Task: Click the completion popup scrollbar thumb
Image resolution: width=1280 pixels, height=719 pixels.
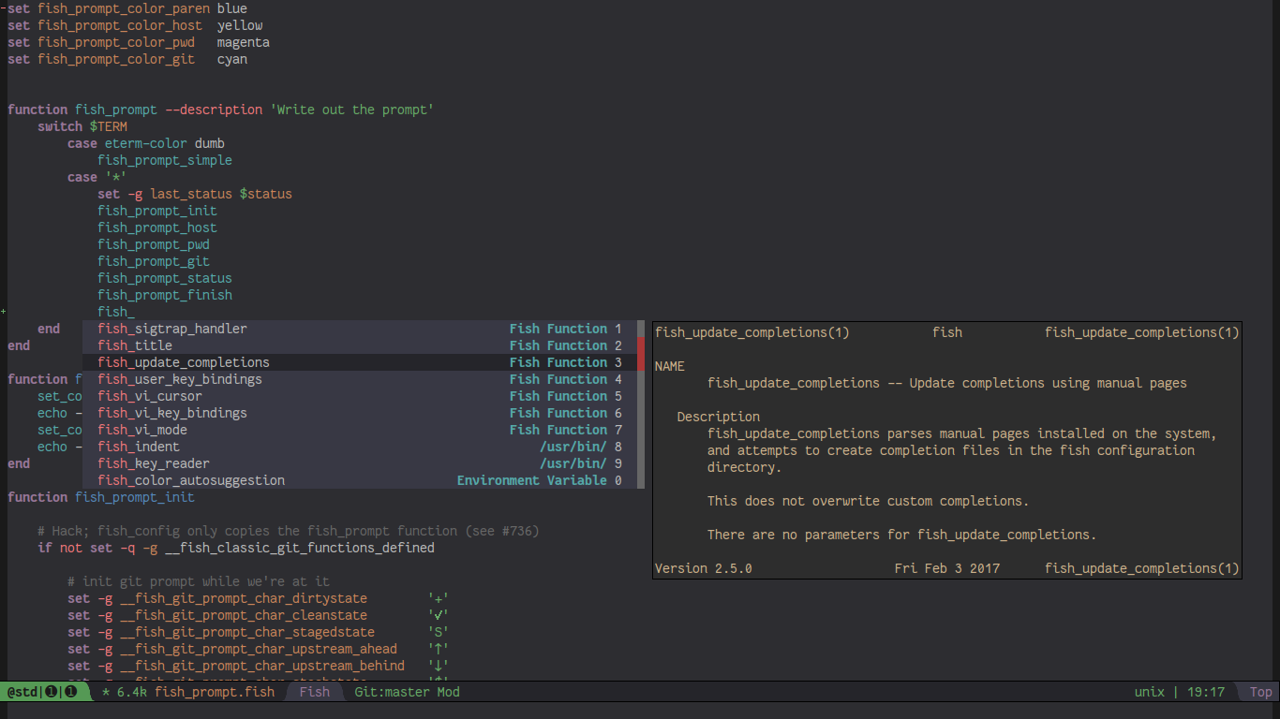Action: (641, 354)
